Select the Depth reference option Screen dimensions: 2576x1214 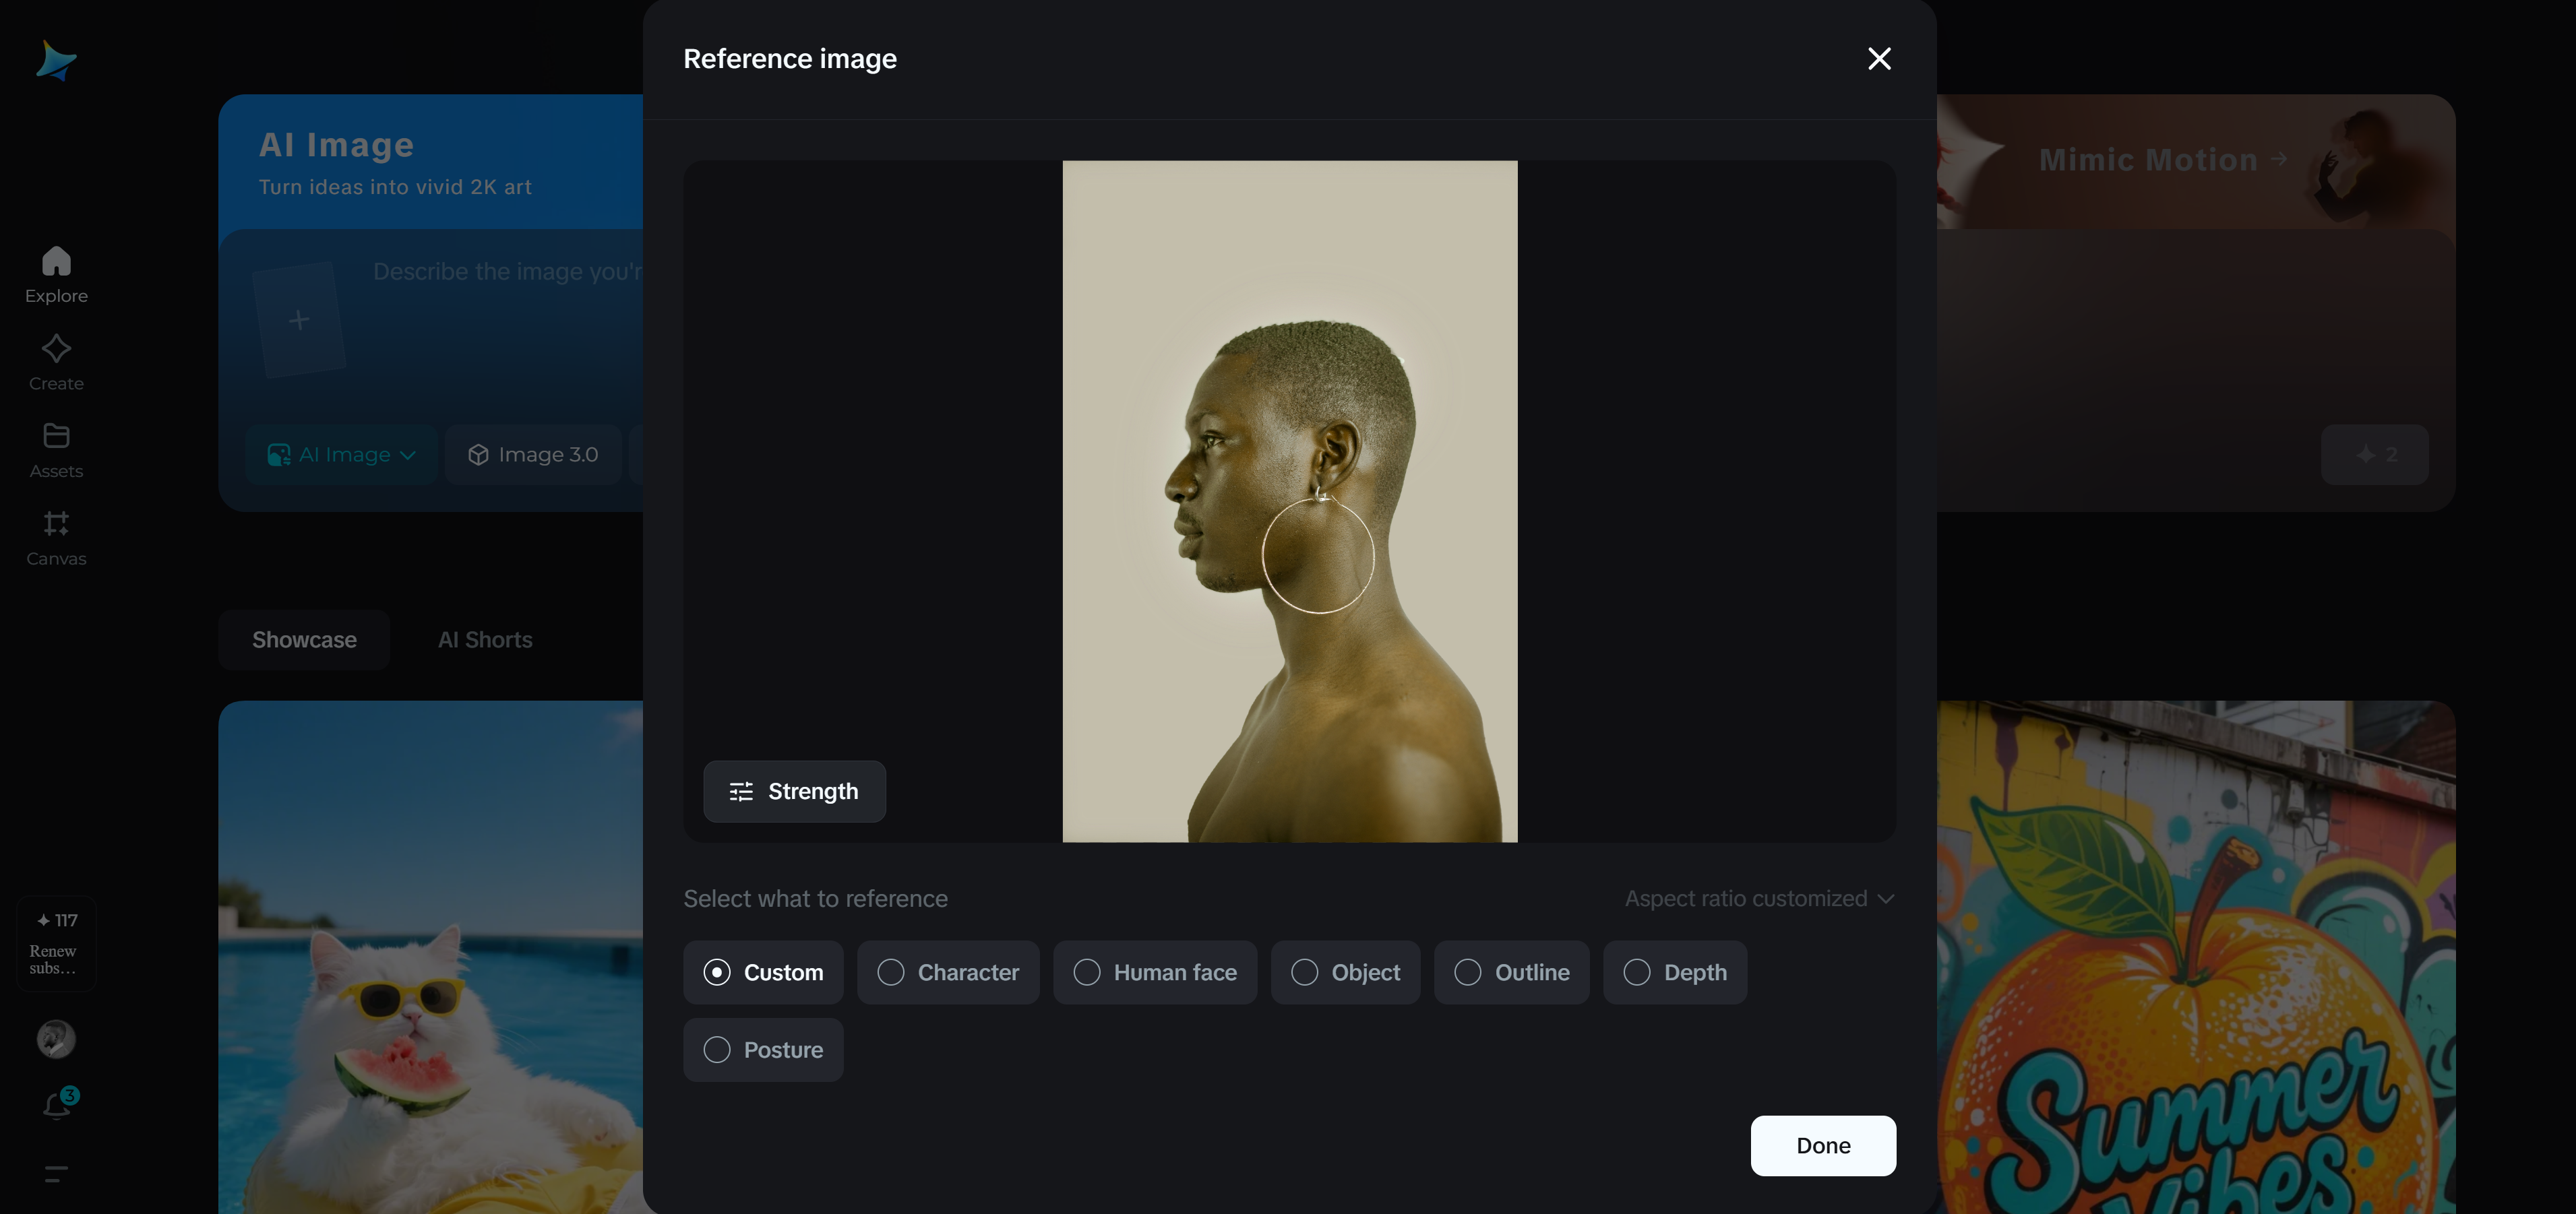(1675, 972)
